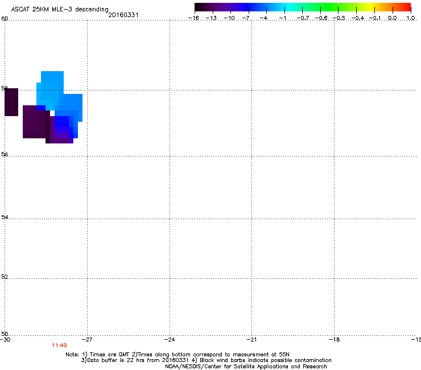Select the latitude label 54
421x370 pixels.
tap(5, 217)
